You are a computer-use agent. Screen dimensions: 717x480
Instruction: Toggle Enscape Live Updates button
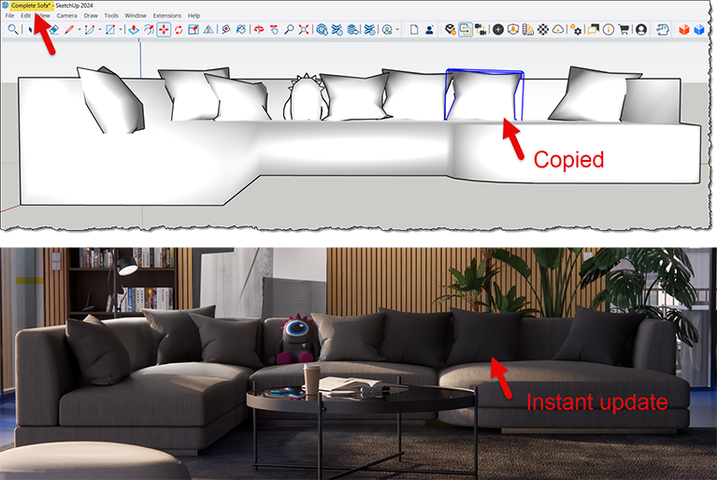(465, 30)
